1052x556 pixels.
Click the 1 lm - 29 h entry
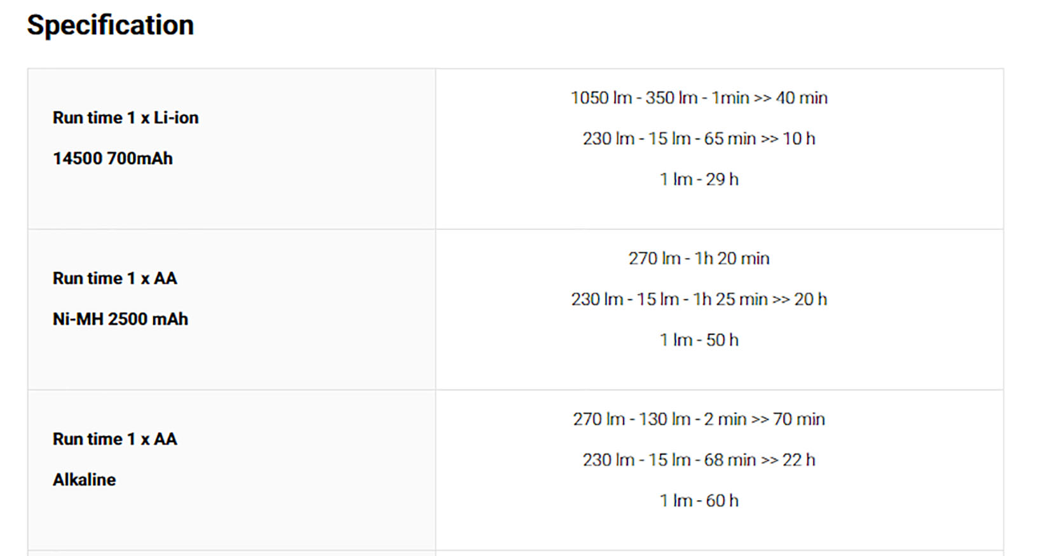click(699, 179)
